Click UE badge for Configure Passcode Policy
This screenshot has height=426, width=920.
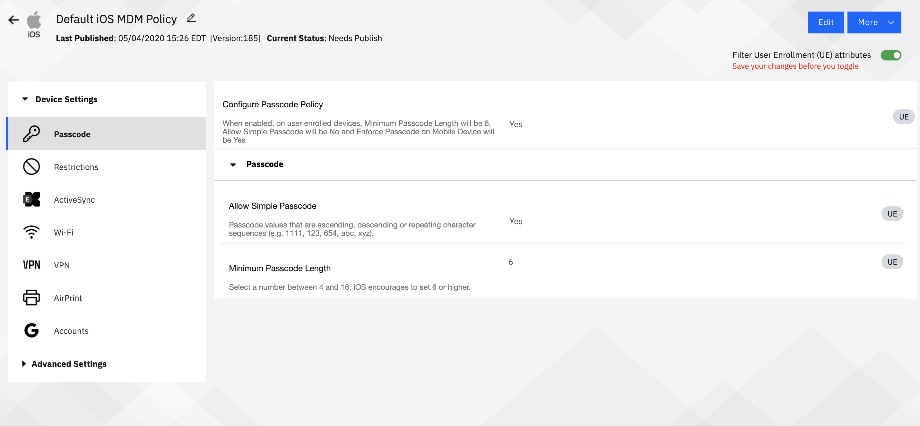904,117
